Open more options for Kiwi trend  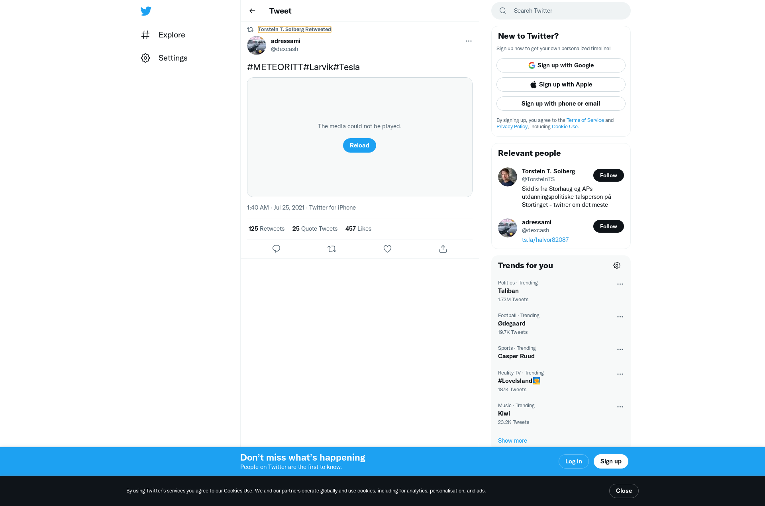pos(620,407)
